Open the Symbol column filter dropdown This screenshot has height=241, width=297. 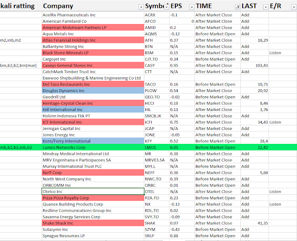click(166, 7)
